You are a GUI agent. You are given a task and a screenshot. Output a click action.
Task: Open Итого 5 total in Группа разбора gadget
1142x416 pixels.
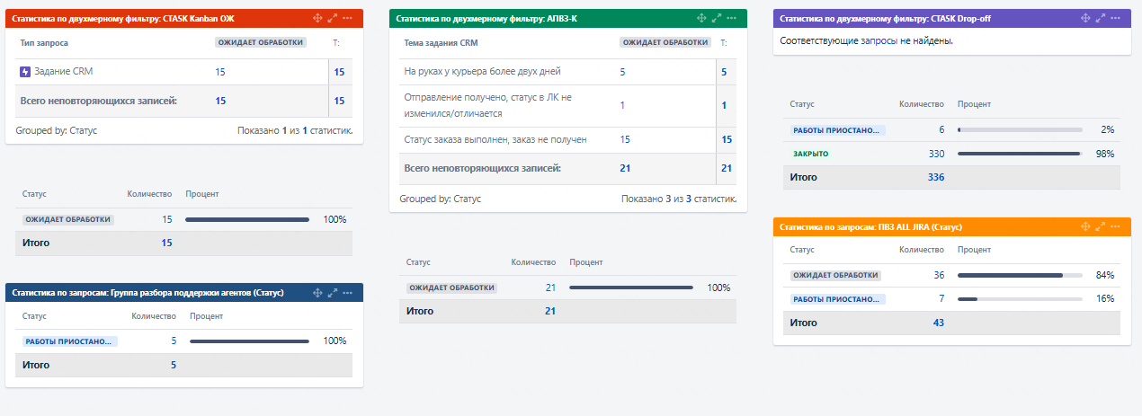[174, 365]
